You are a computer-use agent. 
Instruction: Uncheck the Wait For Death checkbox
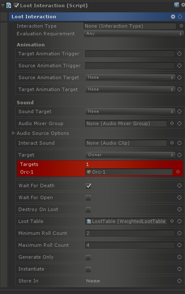pyautogui.click(x=88, y=186)
